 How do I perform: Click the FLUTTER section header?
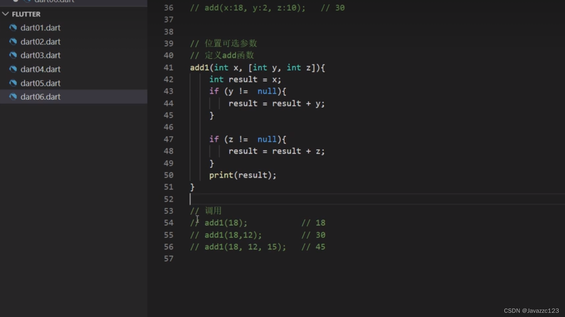pos(25,14)
